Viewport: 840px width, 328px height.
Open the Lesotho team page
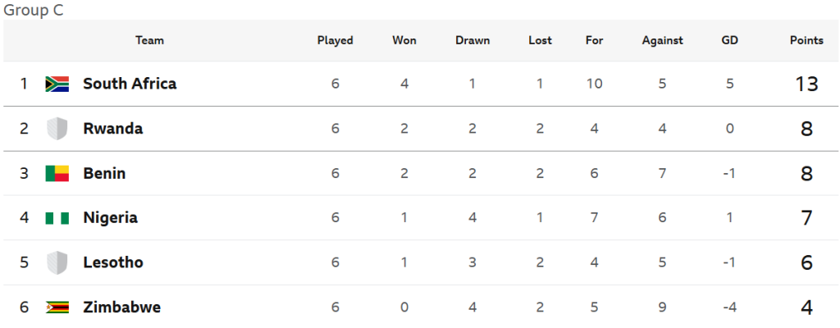click(x=113, y=262)
